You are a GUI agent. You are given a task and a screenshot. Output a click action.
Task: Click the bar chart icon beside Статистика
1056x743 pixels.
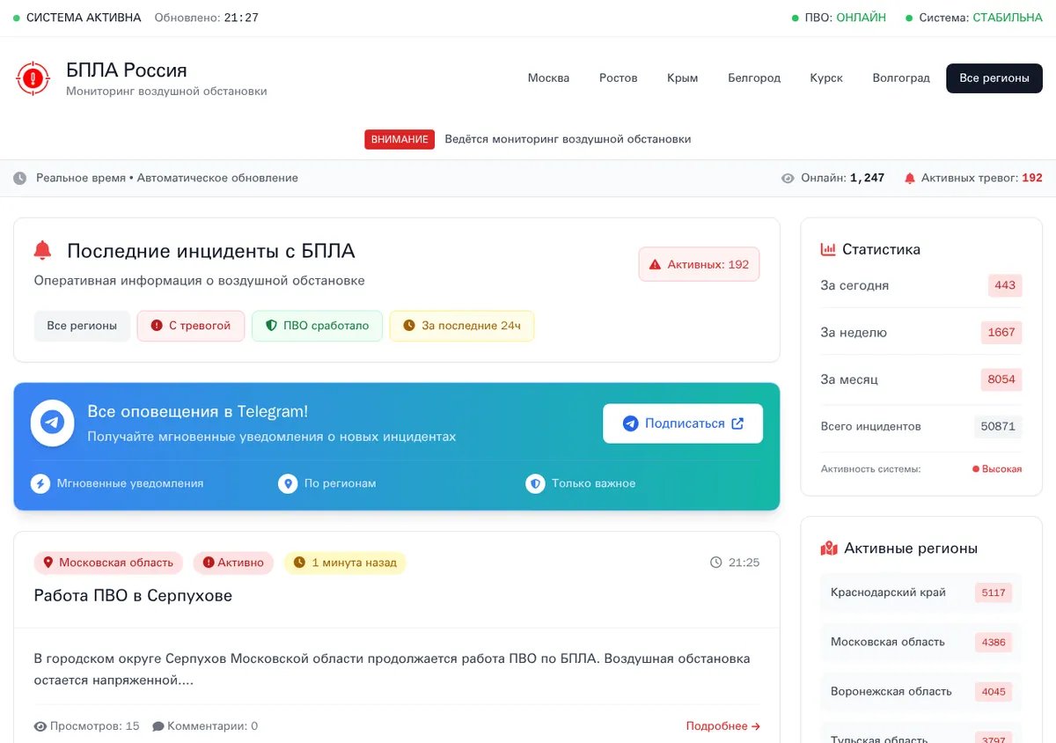pos(828,249)
